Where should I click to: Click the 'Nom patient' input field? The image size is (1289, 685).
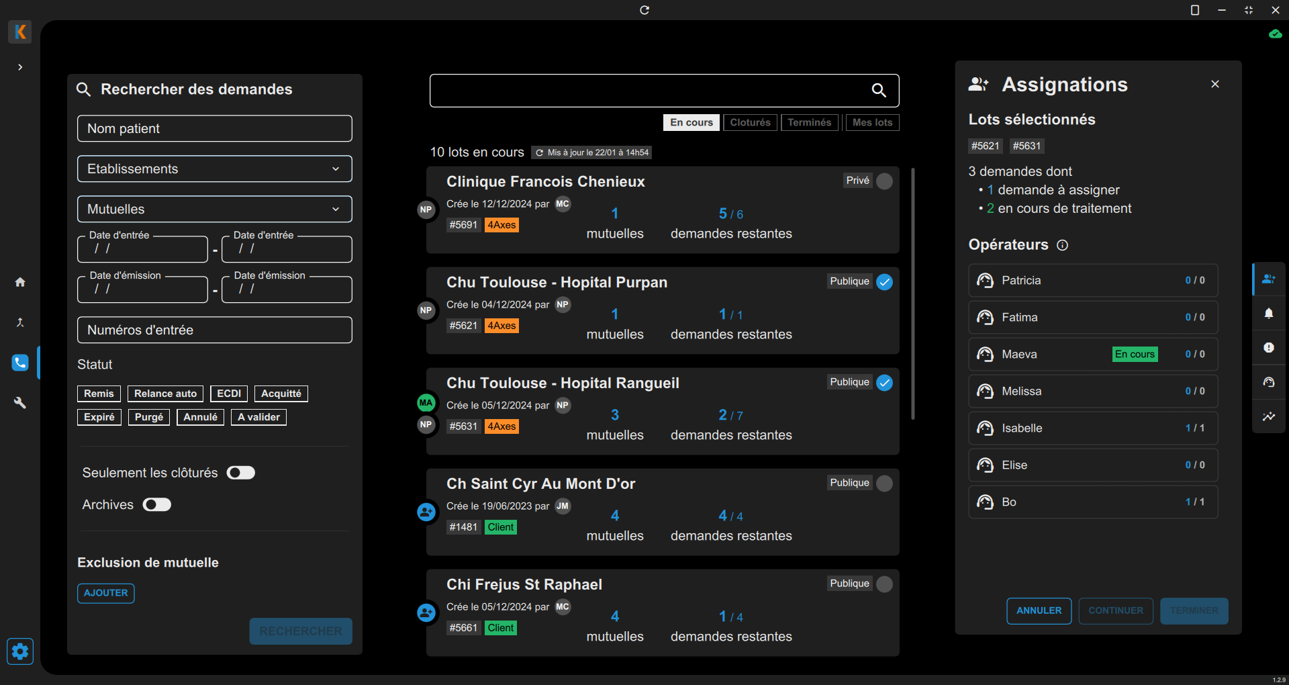pyautogui.click(x=215, y=128)
